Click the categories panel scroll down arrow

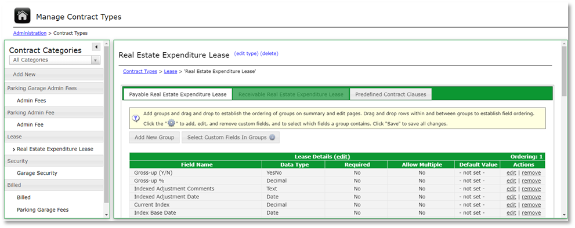click(106, 215)
